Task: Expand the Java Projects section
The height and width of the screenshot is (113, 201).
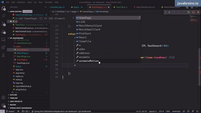Action: pos(28,101)
